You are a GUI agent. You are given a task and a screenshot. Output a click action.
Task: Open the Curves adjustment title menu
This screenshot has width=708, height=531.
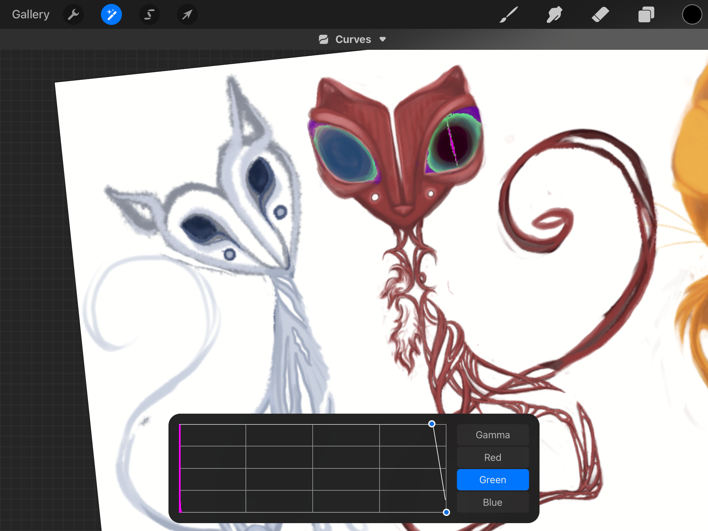point(353,39)
